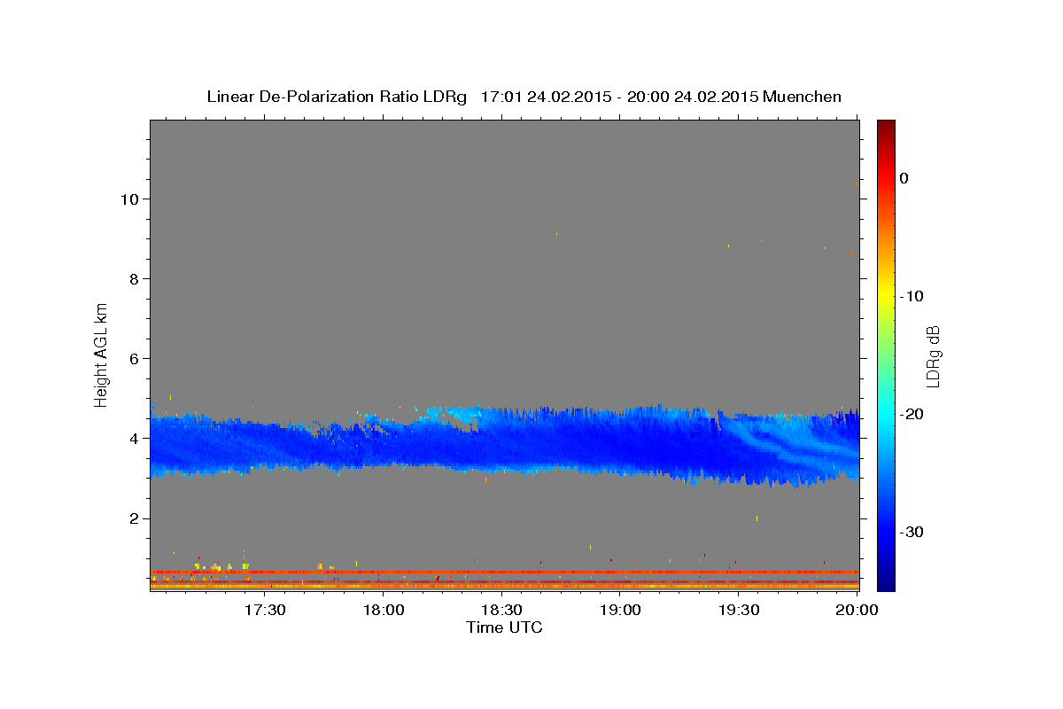This screenshot has width=1063, height=709.
Task: Click the 'Muenchen' location label in the title
Action: point(803,97)
